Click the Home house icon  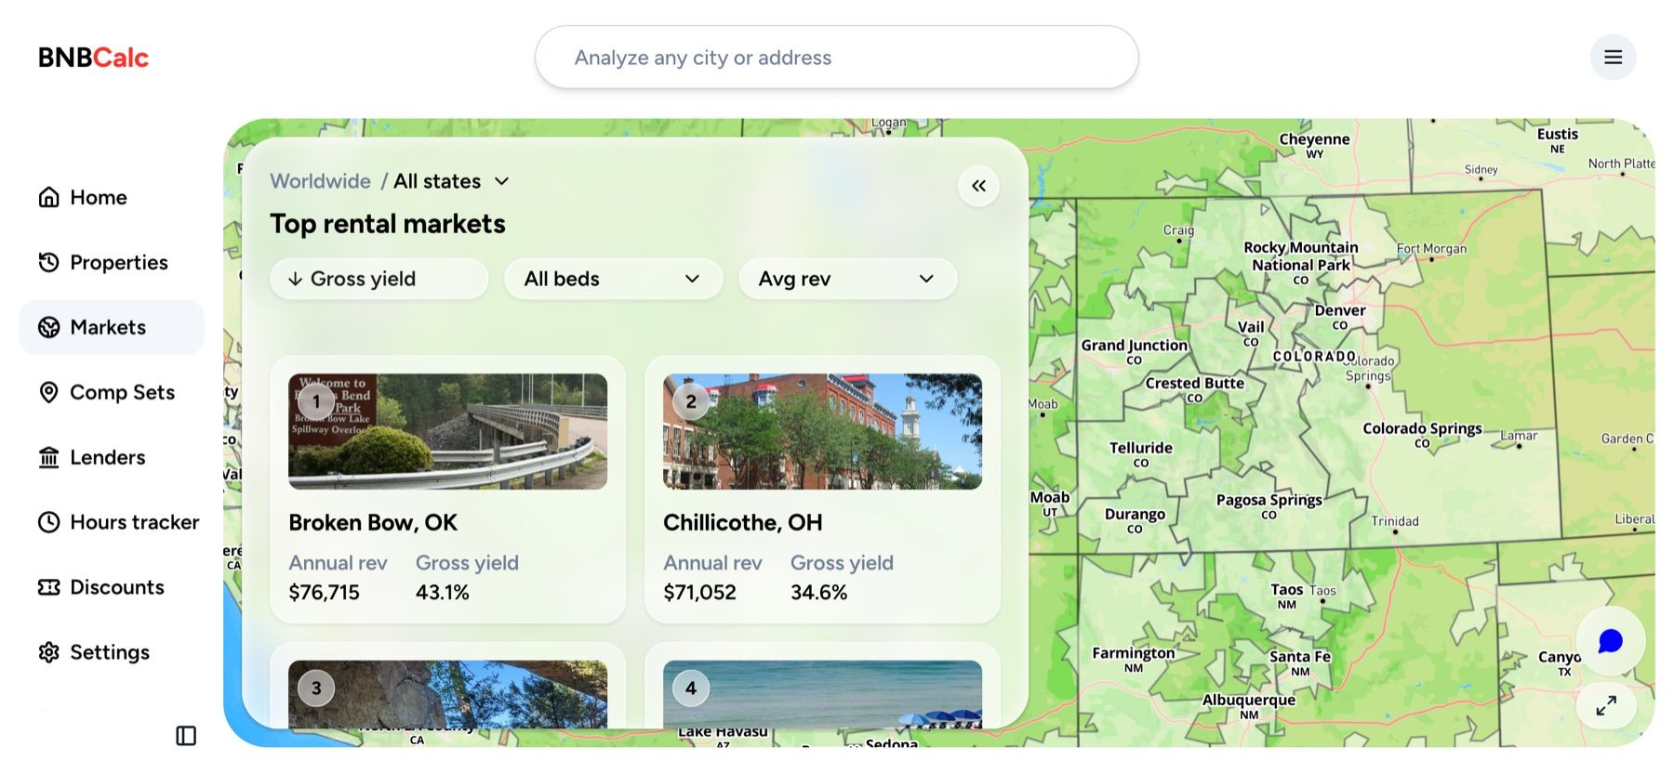point(49,197)
